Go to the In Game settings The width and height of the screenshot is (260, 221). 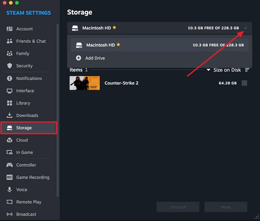click(x=29, y=152)
